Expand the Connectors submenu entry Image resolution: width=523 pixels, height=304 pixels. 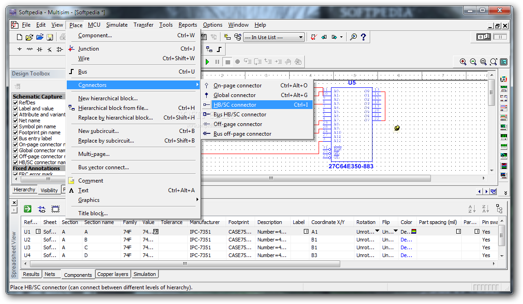pyautogui.click(x=134, y=85)
